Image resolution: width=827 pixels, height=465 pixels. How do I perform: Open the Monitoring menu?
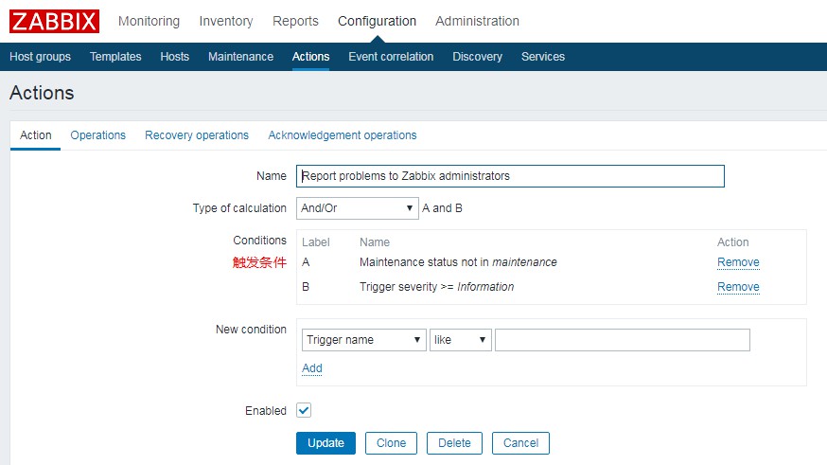click(x=149, y=21)
